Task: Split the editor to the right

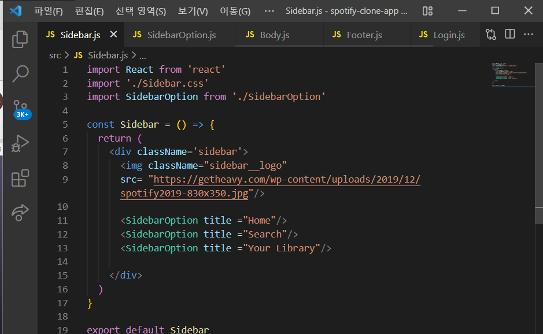Action: click(510, 34)
